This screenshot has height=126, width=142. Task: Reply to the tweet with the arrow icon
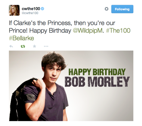[x=11, y=46]
